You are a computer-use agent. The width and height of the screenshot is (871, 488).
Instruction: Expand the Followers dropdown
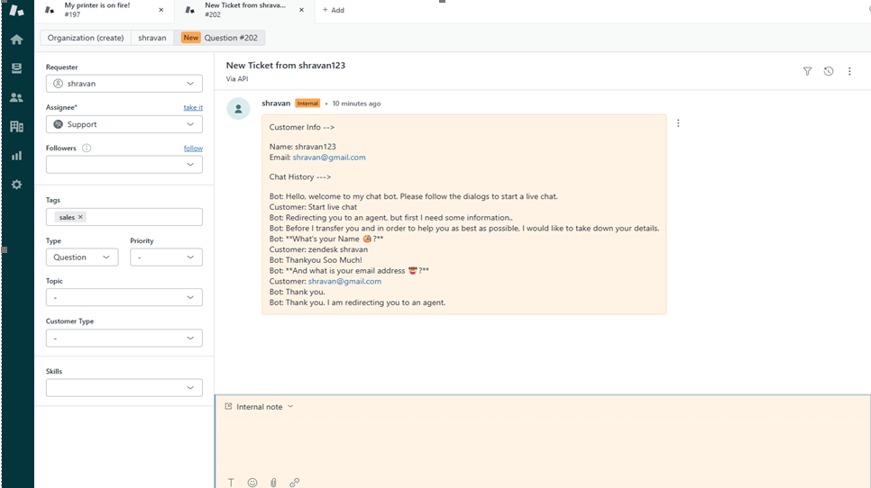[124, 165]
